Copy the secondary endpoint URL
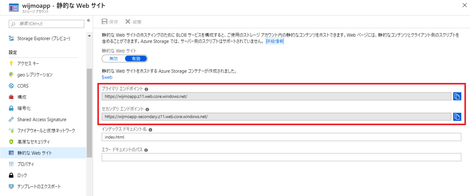The height and width of the screenshot is (196, 470). 457,116
